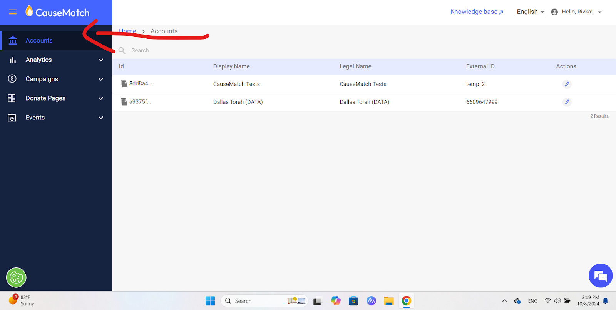Expand the Analytics menu chevron
616x310 pixels.
coord(101,60)
